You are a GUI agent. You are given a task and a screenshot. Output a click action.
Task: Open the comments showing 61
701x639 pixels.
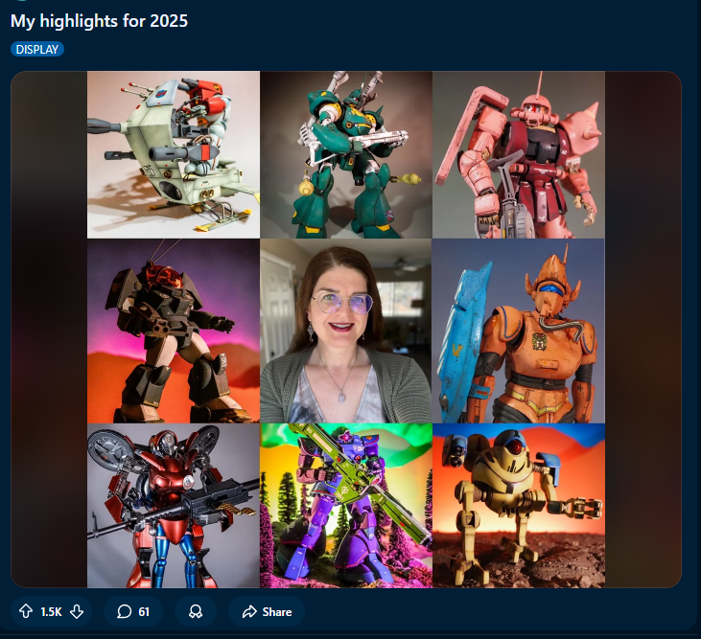coord(133,611)
